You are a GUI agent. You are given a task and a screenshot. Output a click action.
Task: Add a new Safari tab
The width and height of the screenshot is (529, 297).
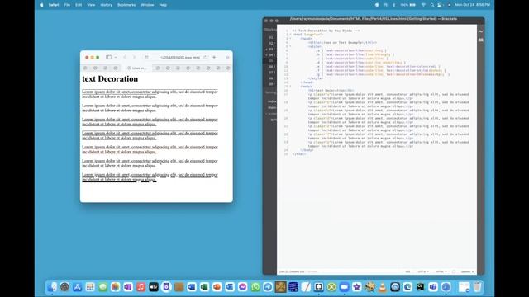point(214,57)
